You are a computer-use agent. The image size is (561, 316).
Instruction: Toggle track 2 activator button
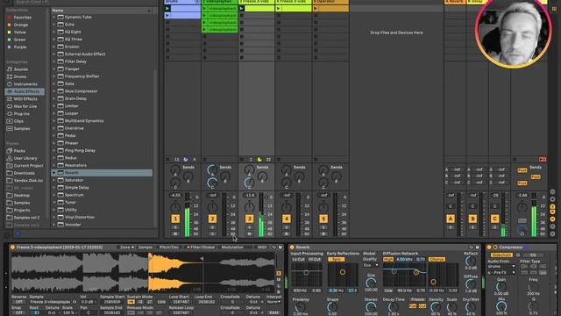[212, 219]
